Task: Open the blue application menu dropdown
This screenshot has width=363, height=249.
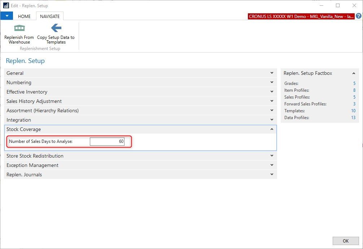Action: coord(6,16)
